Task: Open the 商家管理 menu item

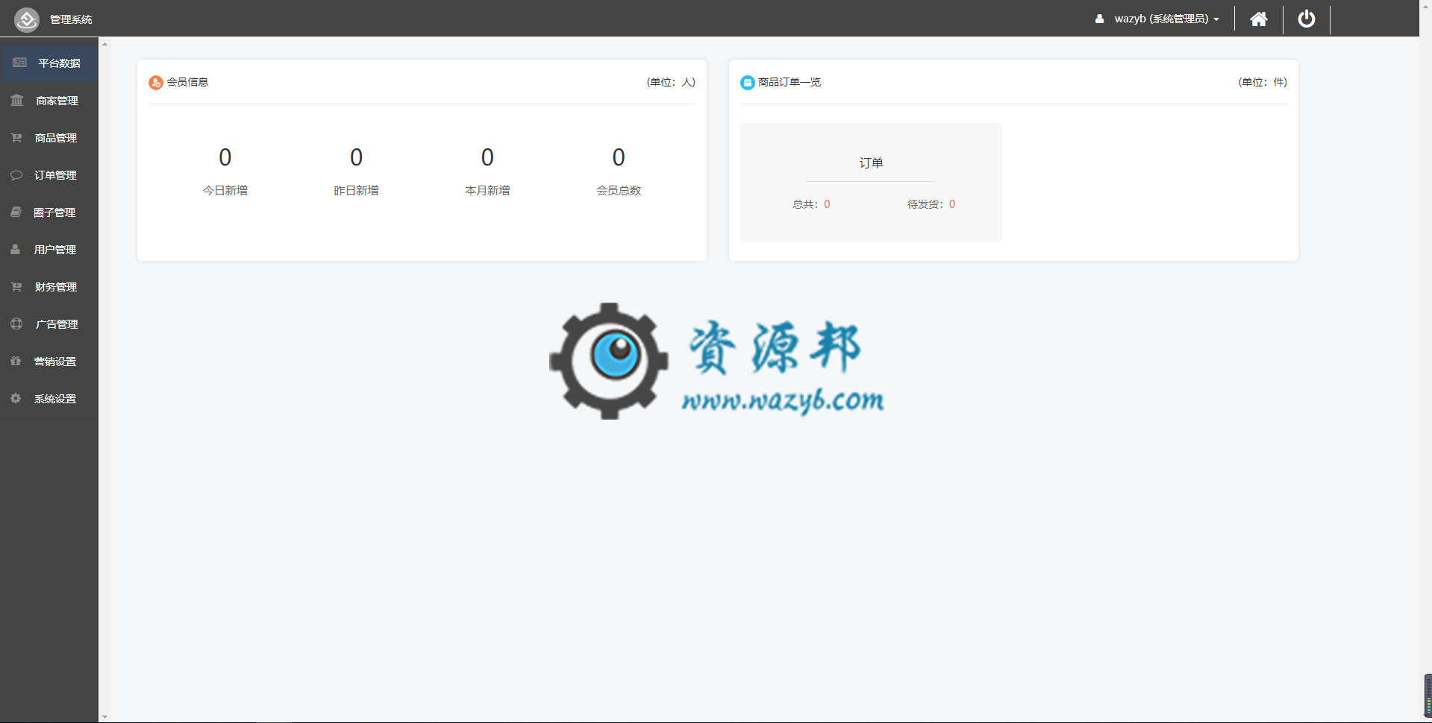Action: tap(49, 101)
